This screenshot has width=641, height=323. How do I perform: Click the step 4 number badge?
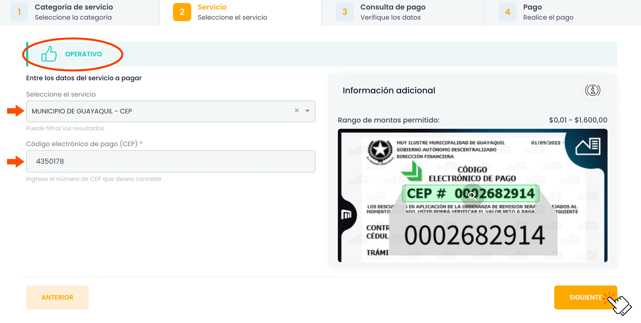[508, 12]
